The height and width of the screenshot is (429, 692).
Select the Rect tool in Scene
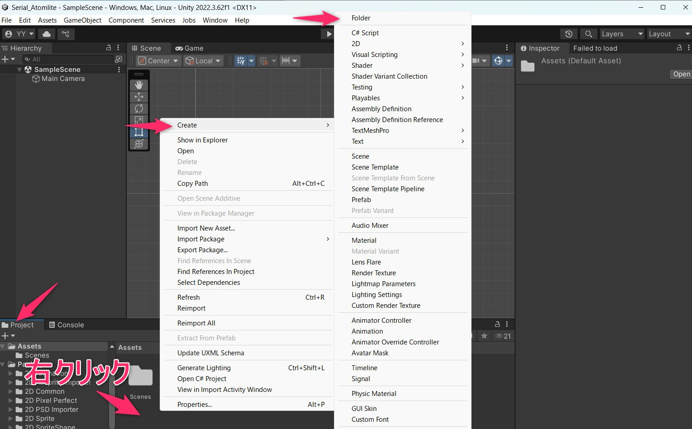coord(139,132)
